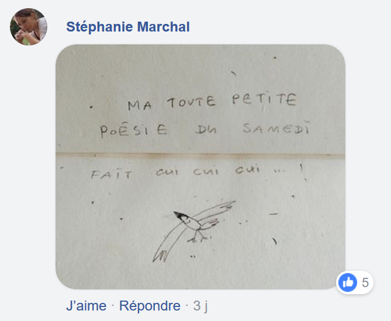
Task: Click the bird drawing in the photo
Action: [x=193, y=231]
